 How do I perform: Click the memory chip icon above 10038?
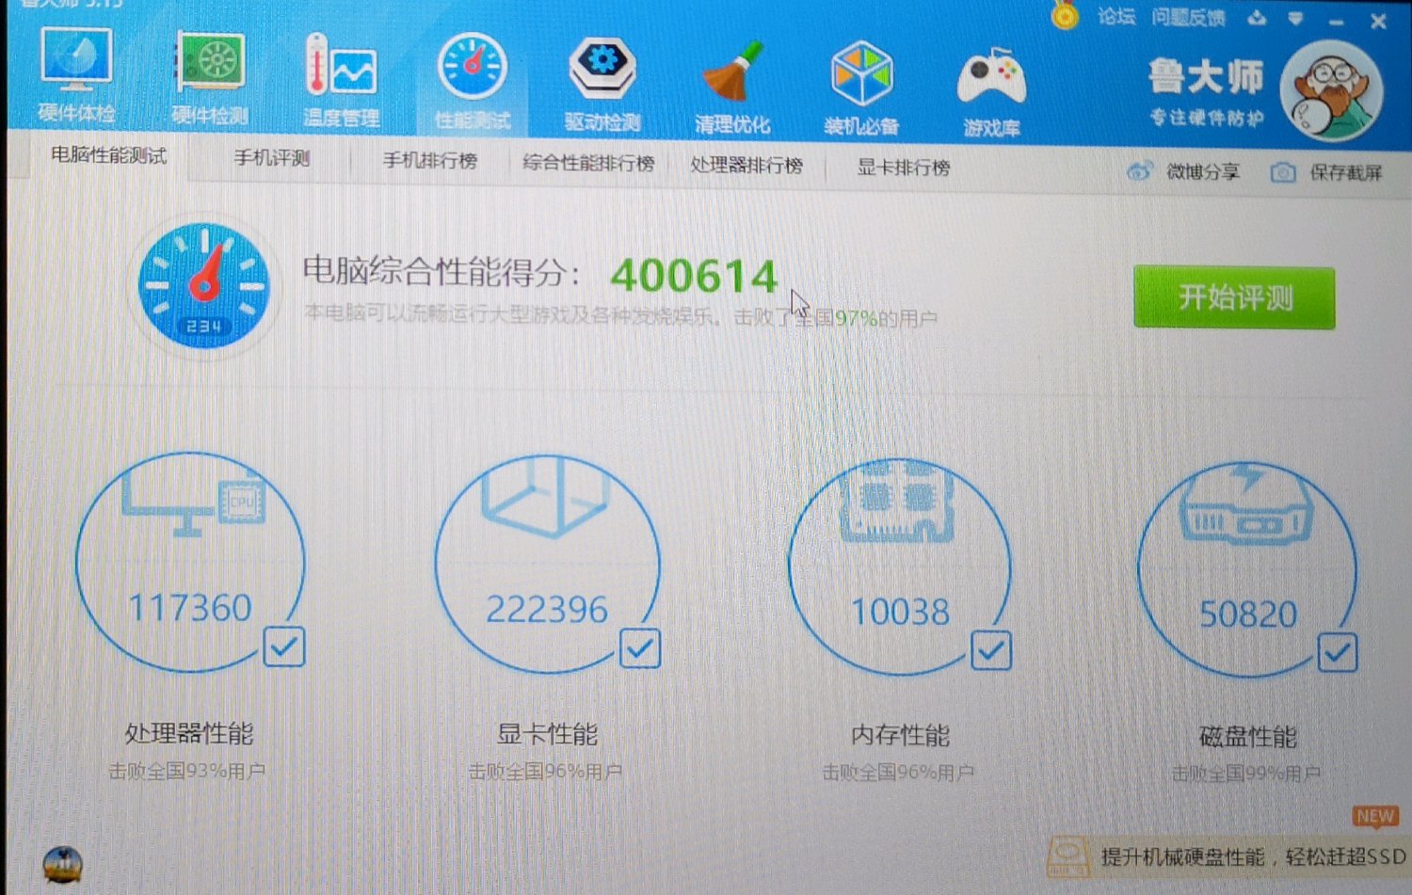[x=896, y=502]
